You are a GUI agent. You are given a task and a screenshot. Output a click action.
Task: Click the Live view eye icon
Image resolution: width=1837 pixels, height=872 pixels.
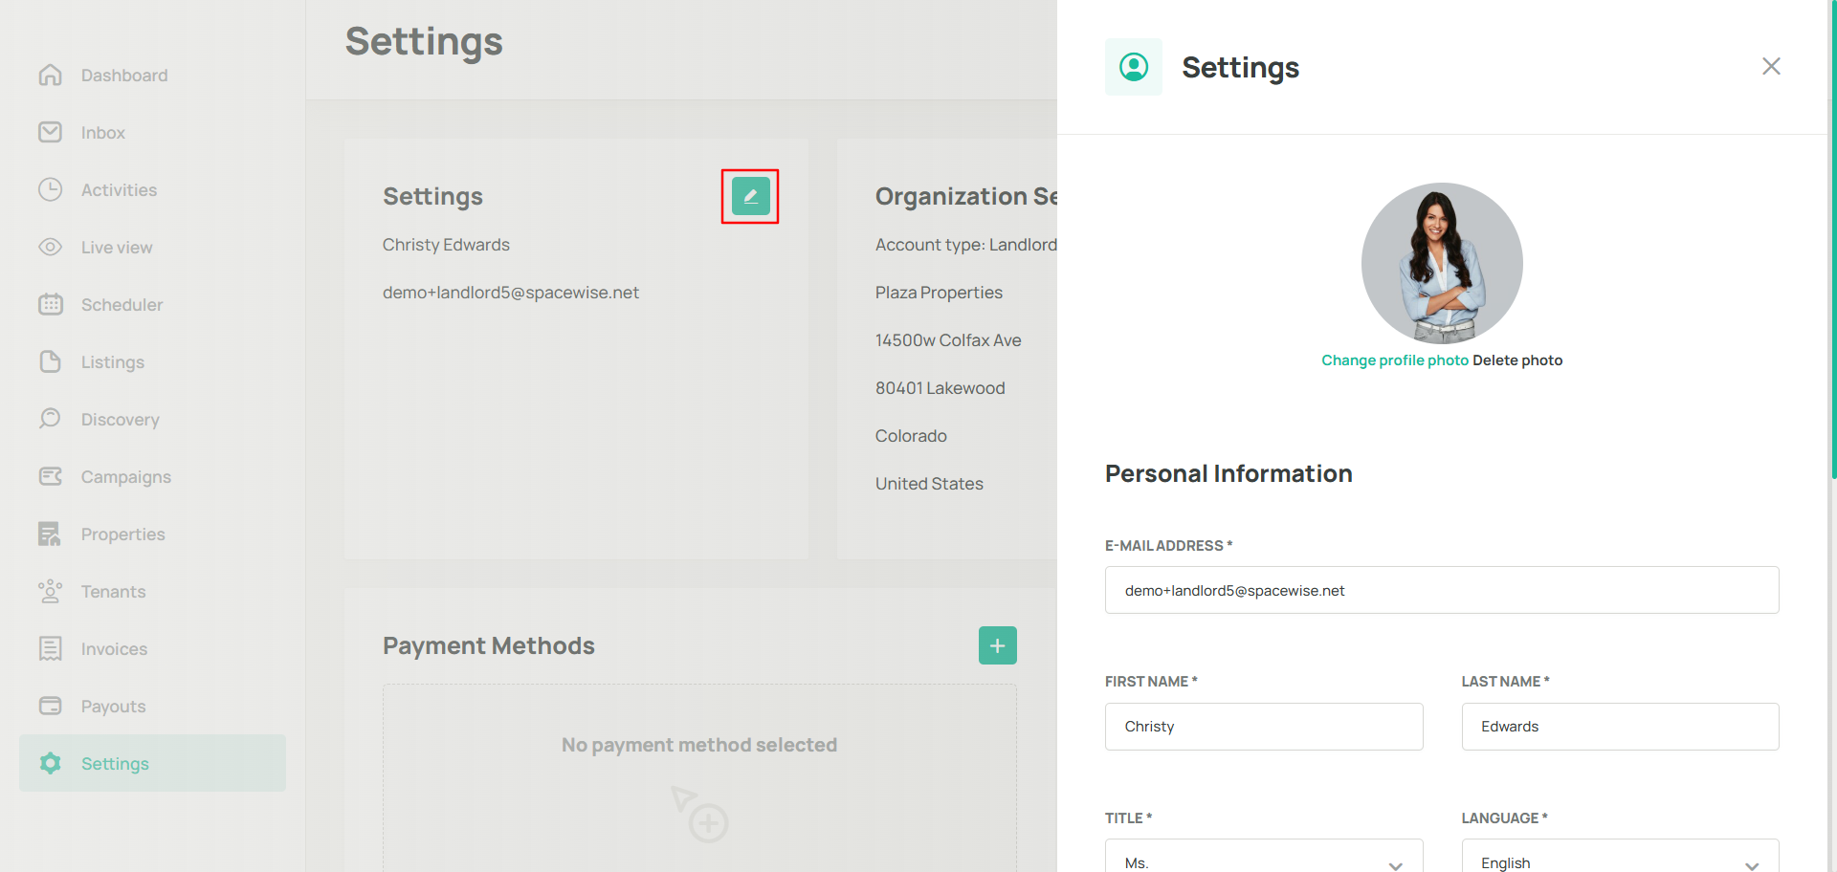(x=51, y=248)
